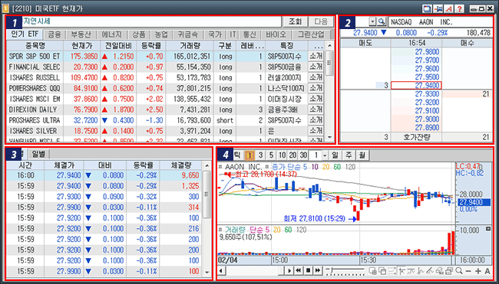Click the first greyed chart tool icon right of the slider
499x284 pixels.
pos(372,271)
